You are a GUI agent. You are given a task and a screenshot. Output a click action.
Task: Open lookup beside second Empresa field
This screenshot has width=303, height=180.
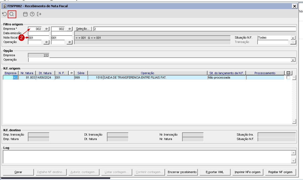[x=70, y=29]
